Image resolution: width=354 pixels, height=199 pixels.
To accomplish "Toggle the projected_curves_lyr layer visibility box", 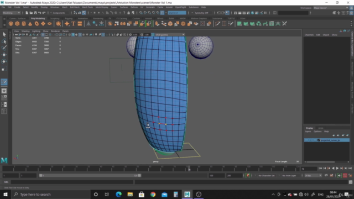I will pos(306,140).
